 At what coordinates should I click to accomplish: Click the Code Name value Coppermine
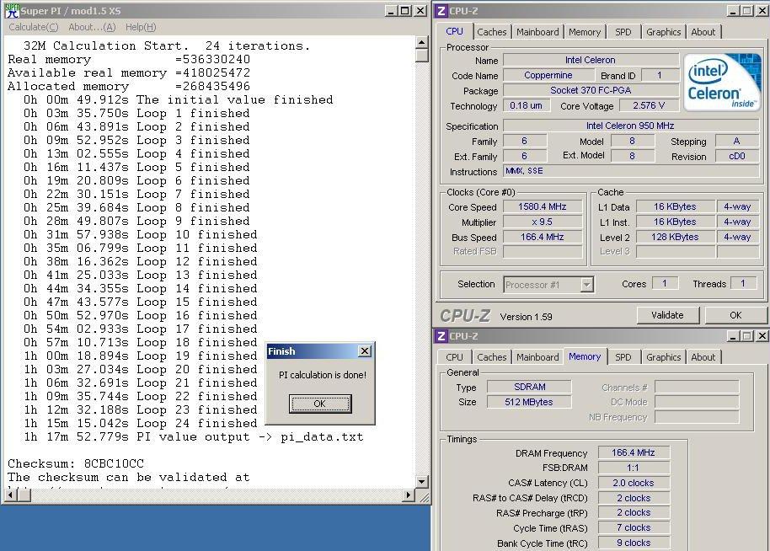coord(548,75)
